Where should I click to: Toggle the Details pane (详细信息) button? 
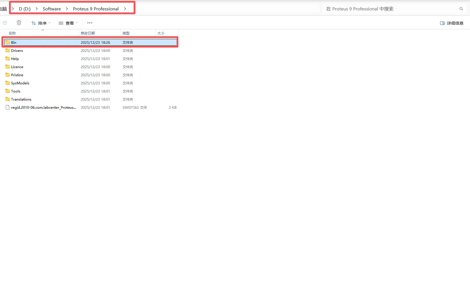[x=452, y=23]
